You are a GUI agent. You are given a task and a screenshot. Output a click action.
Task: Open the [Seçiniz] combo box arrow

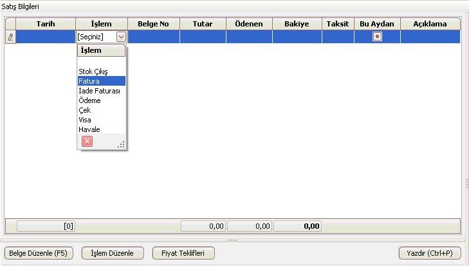pos(121,37)
